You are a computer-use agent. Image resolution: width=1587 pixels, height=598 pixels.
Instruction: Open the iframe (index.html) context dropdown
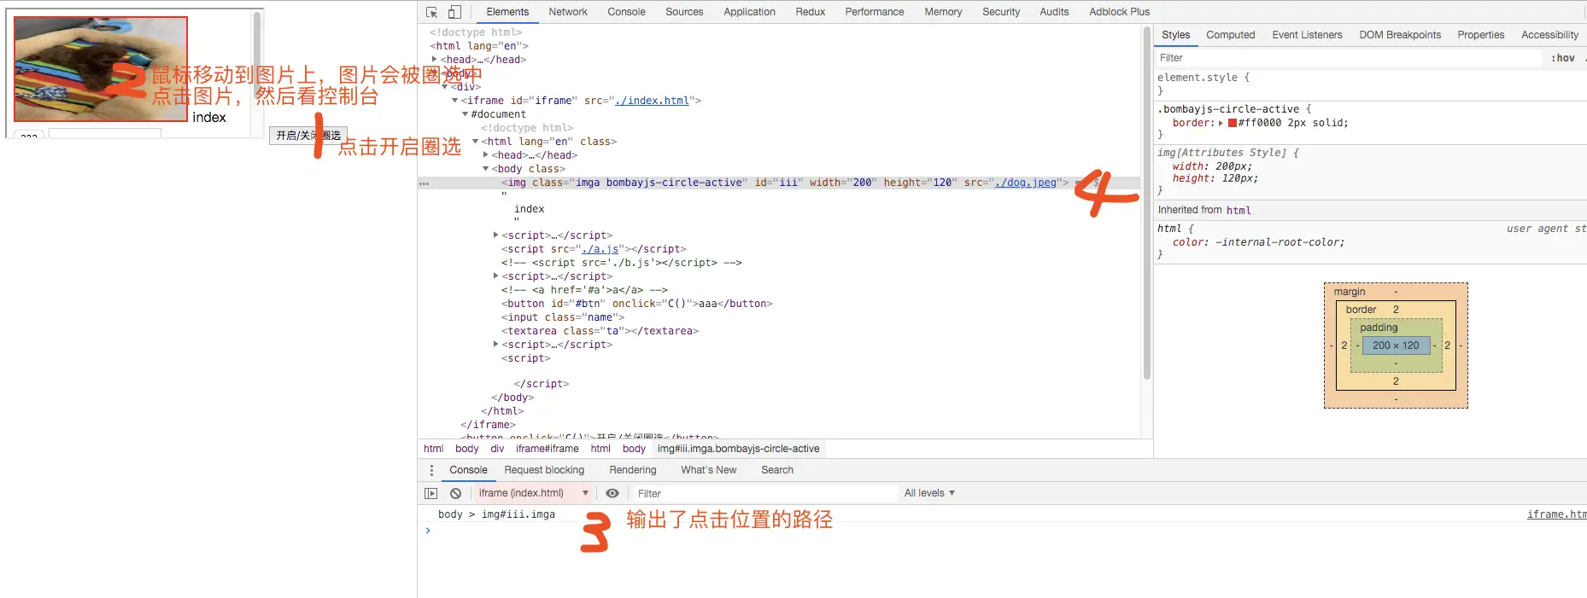(533, 493)
